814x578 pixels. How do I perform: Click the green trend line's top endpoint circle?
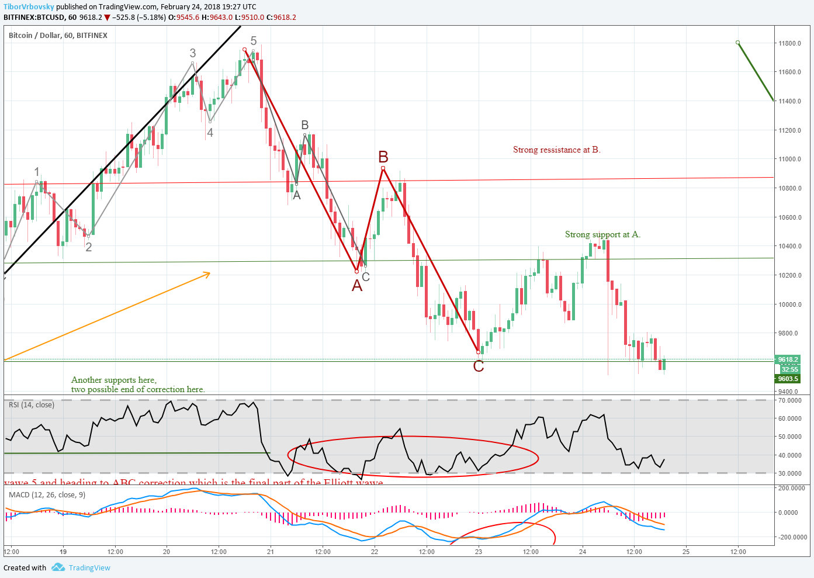(x=738, y=43)
